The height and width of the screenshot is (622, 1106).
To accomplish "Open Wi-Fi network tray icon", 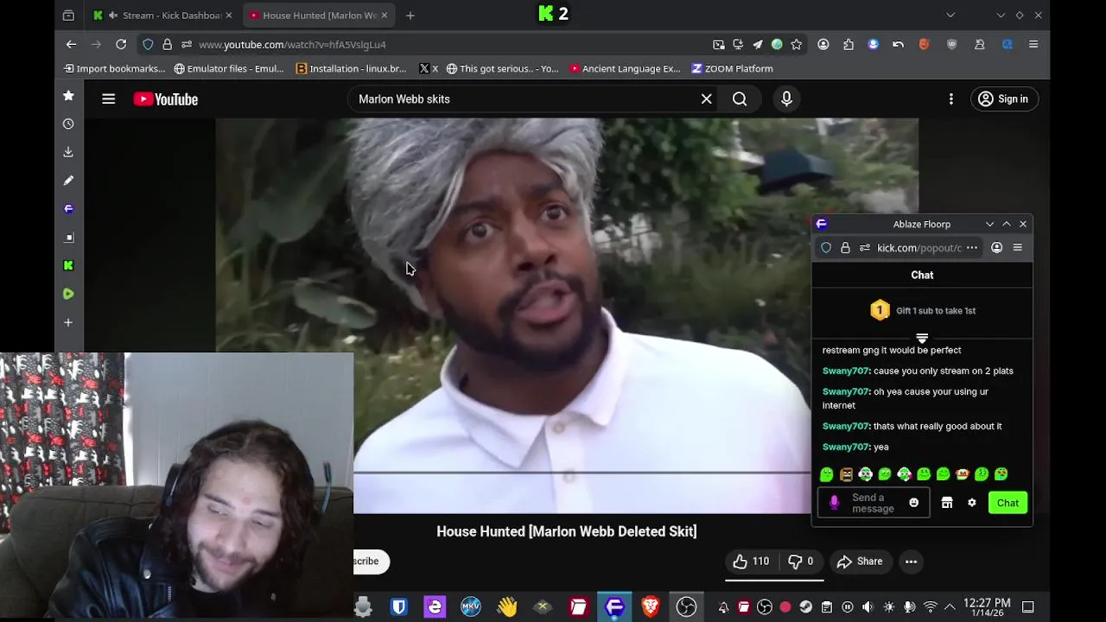I will point(931,607).
